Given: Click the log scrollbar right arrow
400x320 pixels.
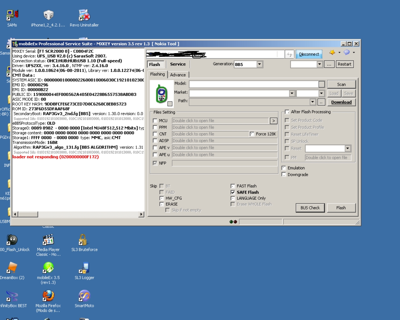Looking at the screenshot, I should point(141,214).
